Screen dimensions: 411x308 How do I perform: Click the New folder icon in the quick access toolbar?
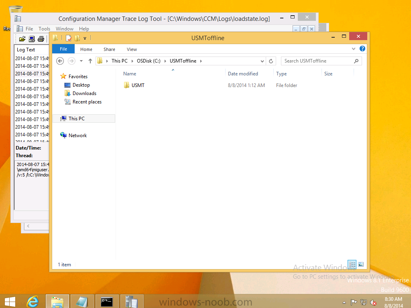point(77,38)
